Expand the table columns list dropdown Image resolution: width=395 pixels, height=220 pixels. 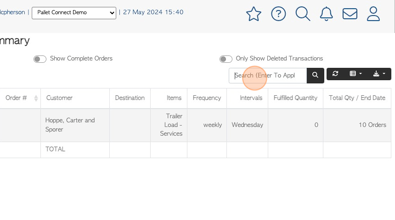point(355,74)
